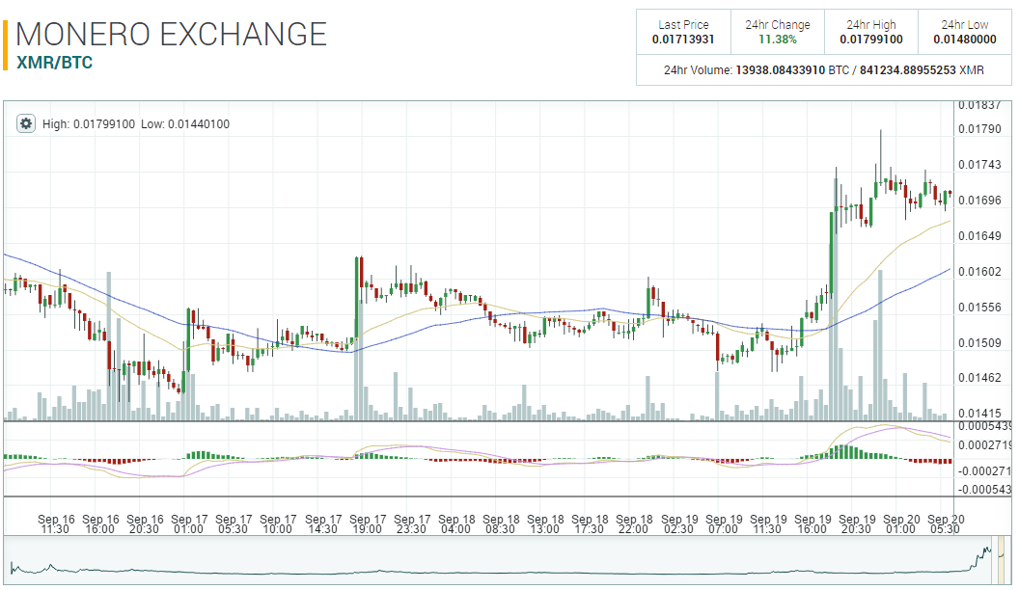Click the Sep 16 11:30 time axis label

57,523
